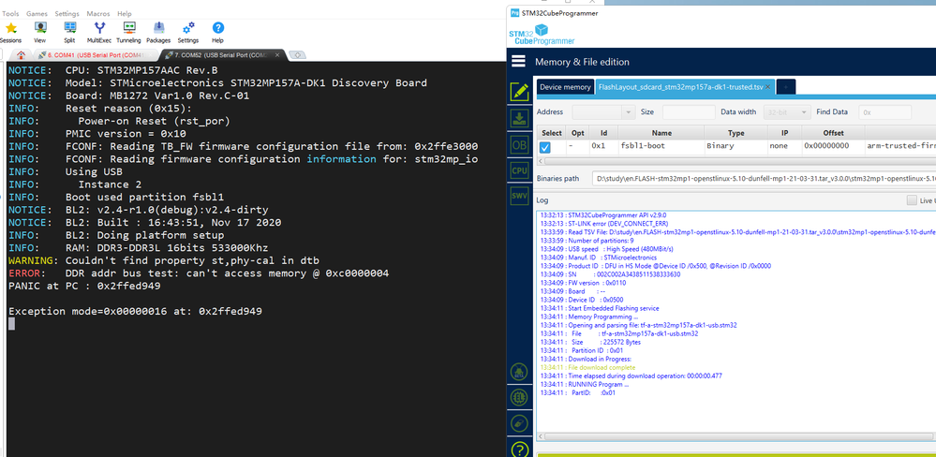The height and width of the screenshot is (457, 936).
Task: Click the 0x1 Id cell
Action: 602,146
